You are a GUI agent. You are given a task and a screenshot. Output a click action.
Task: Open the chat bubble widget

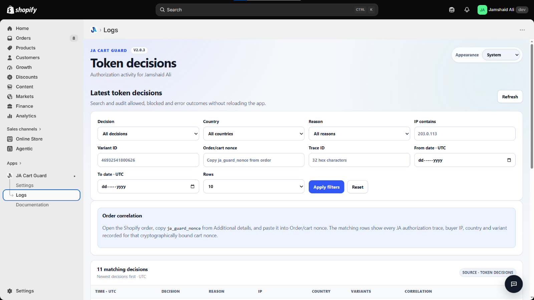[x=514, y=284]
